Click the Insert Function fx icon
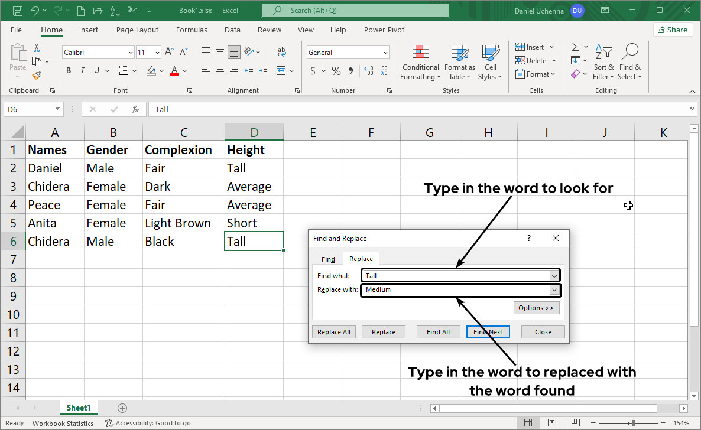 tap(135, 109)
